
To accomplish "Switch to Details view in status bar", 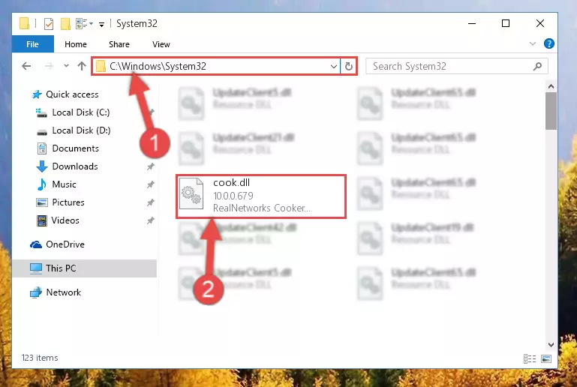I will [x=530, y=358].
